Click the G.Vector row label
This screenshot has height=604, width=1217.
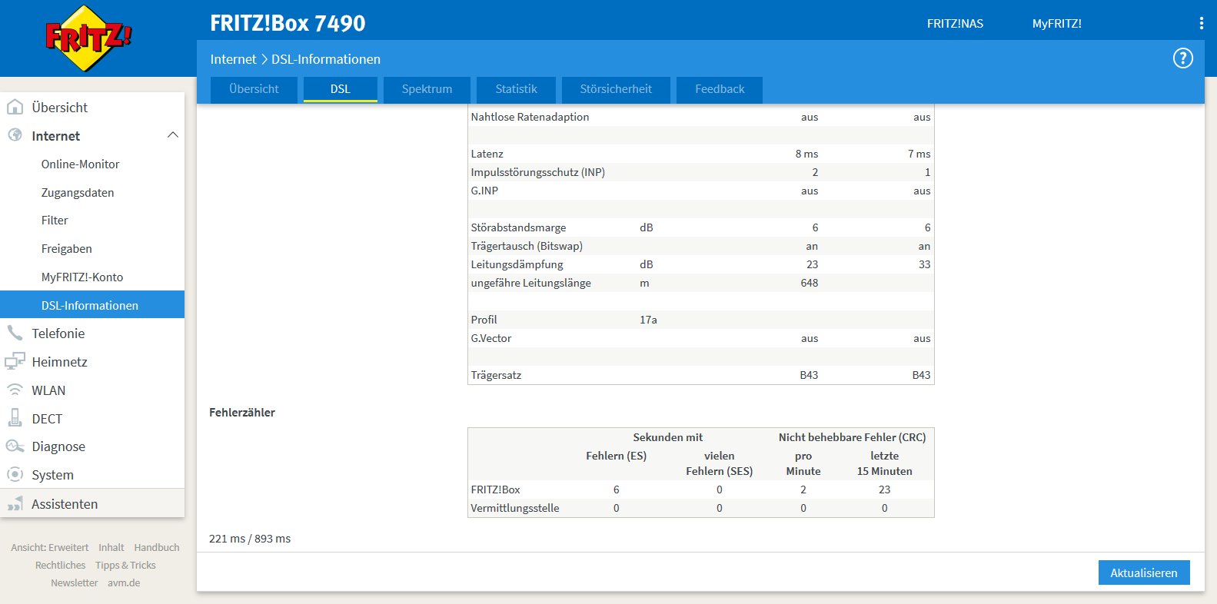coord(491,338)
